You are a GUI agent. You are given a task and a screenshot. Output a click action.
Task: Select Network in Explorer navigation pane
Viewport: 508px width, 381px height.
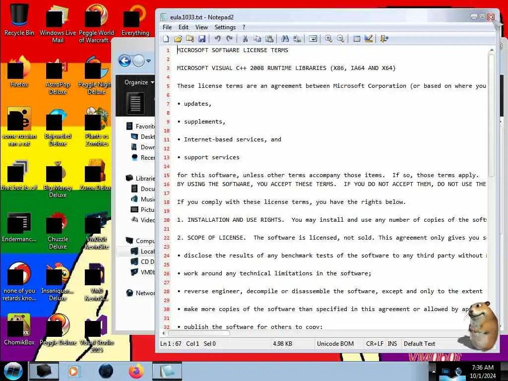coord(140,293)
